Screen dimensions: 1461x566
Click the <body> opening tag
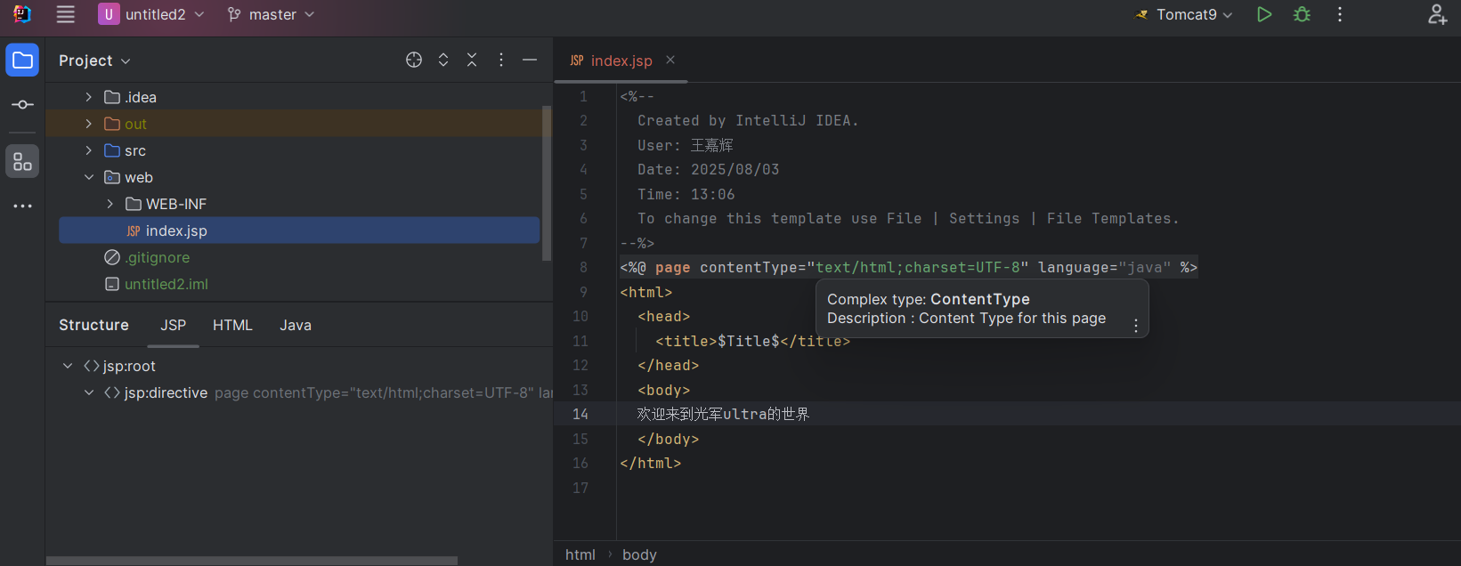coord(664,390)
